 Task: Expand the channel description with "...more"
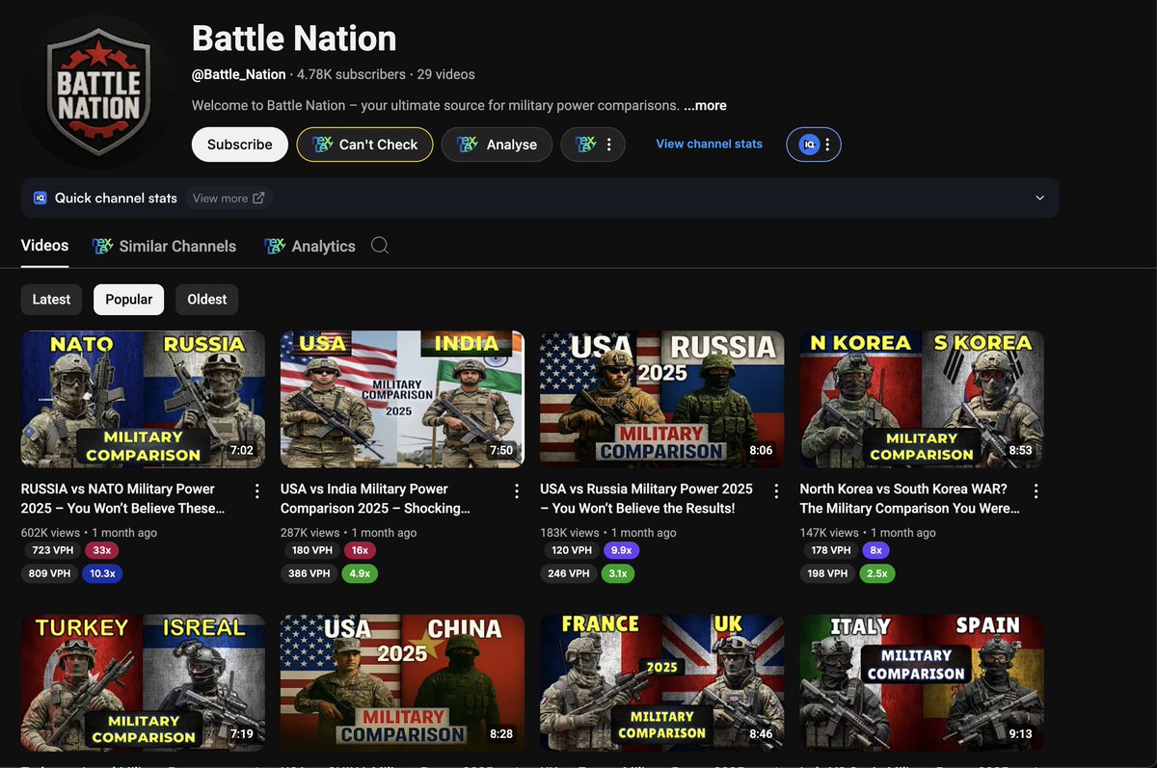pyautogui.click(x=705, y=105)
